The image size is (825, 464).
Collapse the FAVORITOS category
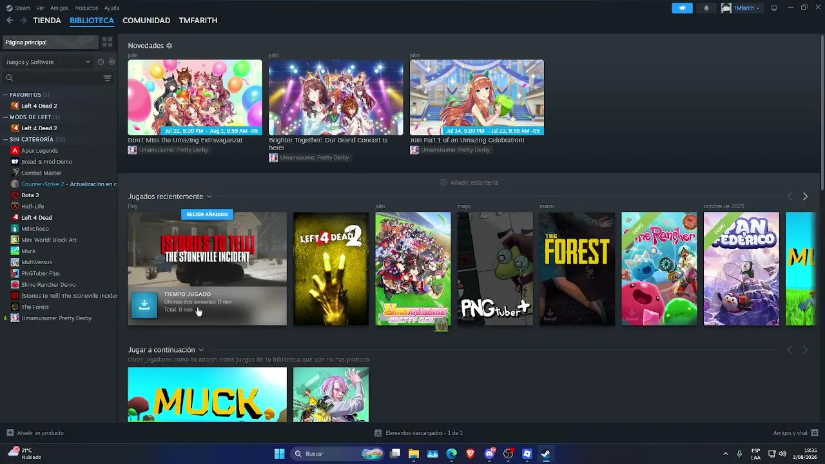click(6, 95)
